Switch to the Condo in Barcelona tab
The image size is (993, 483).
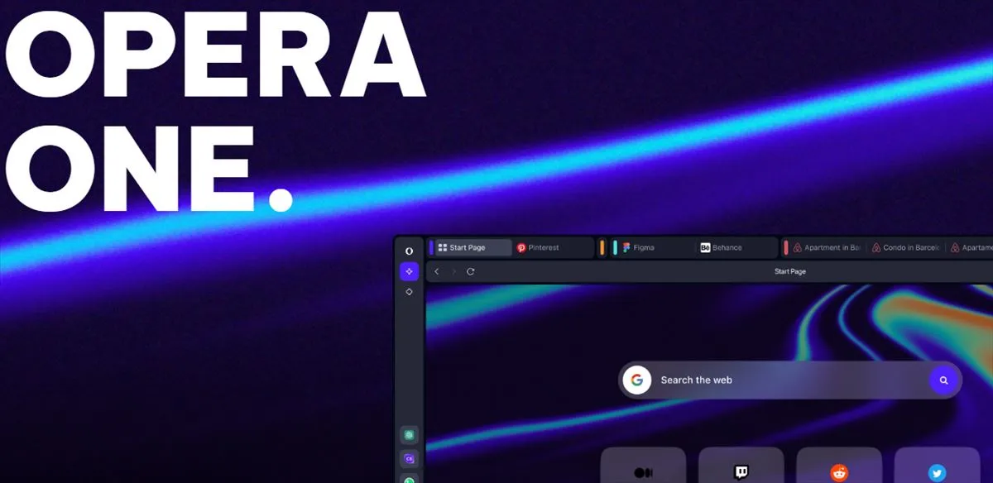pos(905,247)
